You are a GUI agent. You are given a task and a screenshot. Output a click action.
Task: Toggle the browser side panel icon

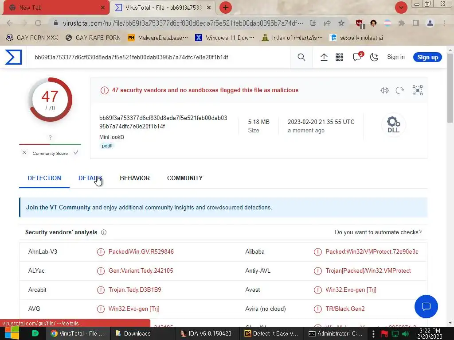coord(416,23)
